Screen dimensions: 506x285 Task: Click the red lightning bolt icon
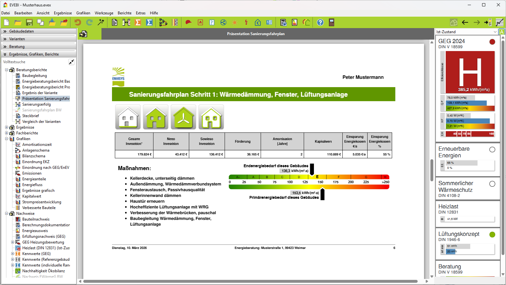tap(246, 22)
